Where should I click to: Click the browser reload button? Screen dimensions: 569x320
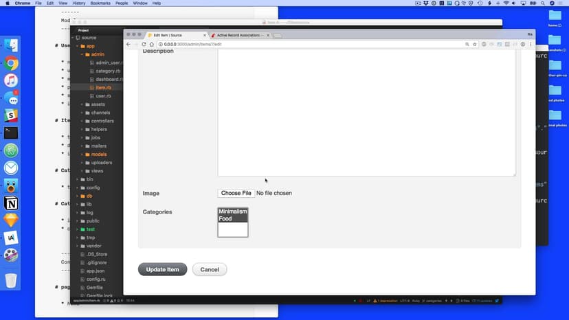click(x=144, y=44)
